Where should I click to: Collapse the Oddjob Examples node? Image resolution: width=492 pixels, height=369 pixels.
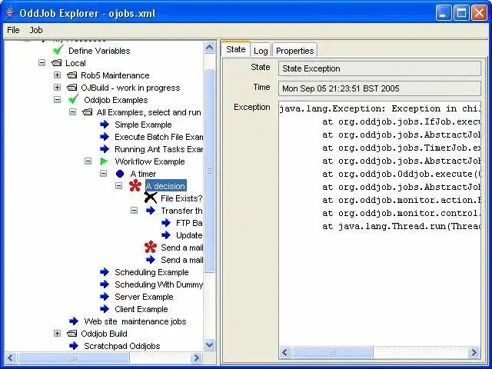coord(57,99)
